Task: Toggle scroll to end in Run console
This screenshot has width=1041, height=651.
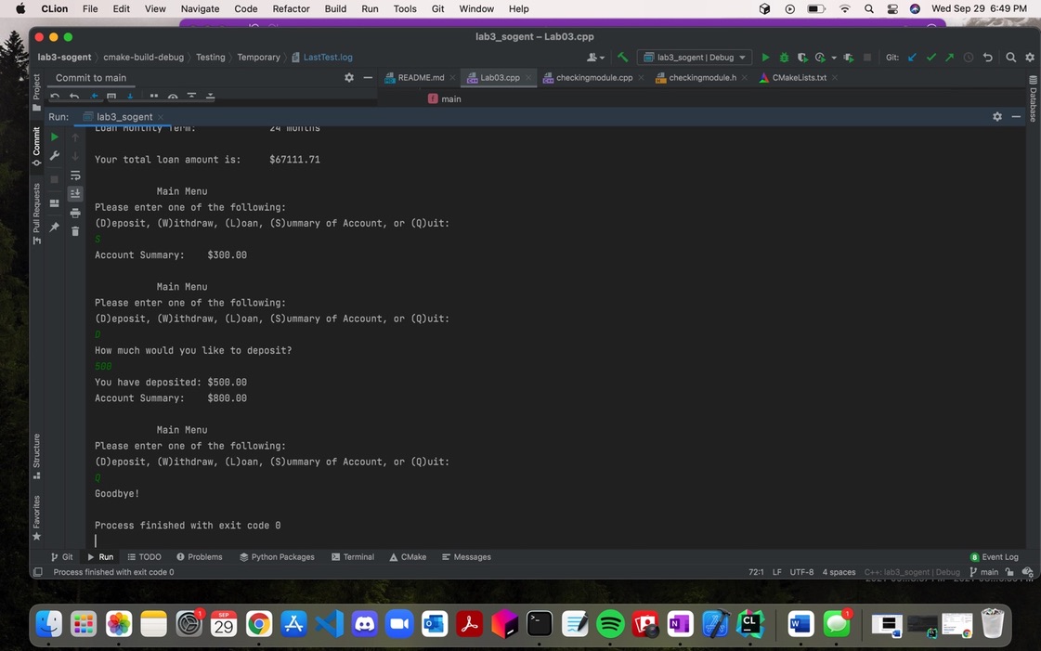Action: pos(75,193)
